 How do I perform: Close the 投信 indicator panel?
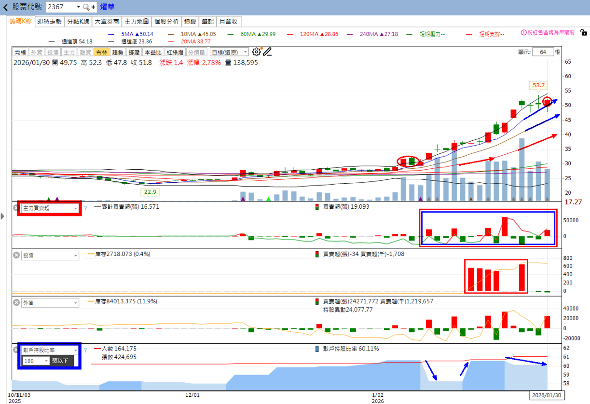pyautogui.click(x=16, y=256)
